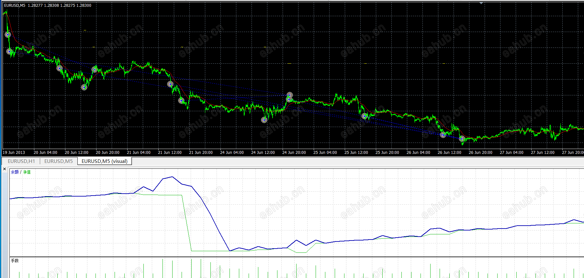The image size is (584, 278).
Task: Click the 19 Jun 2013 date on the time axis
Action: pyautogui.click(x=14, y=152)
